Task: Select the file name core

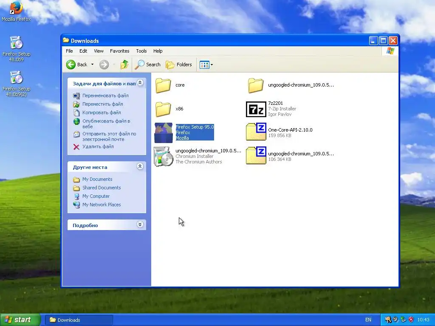Action: point(180,85)
